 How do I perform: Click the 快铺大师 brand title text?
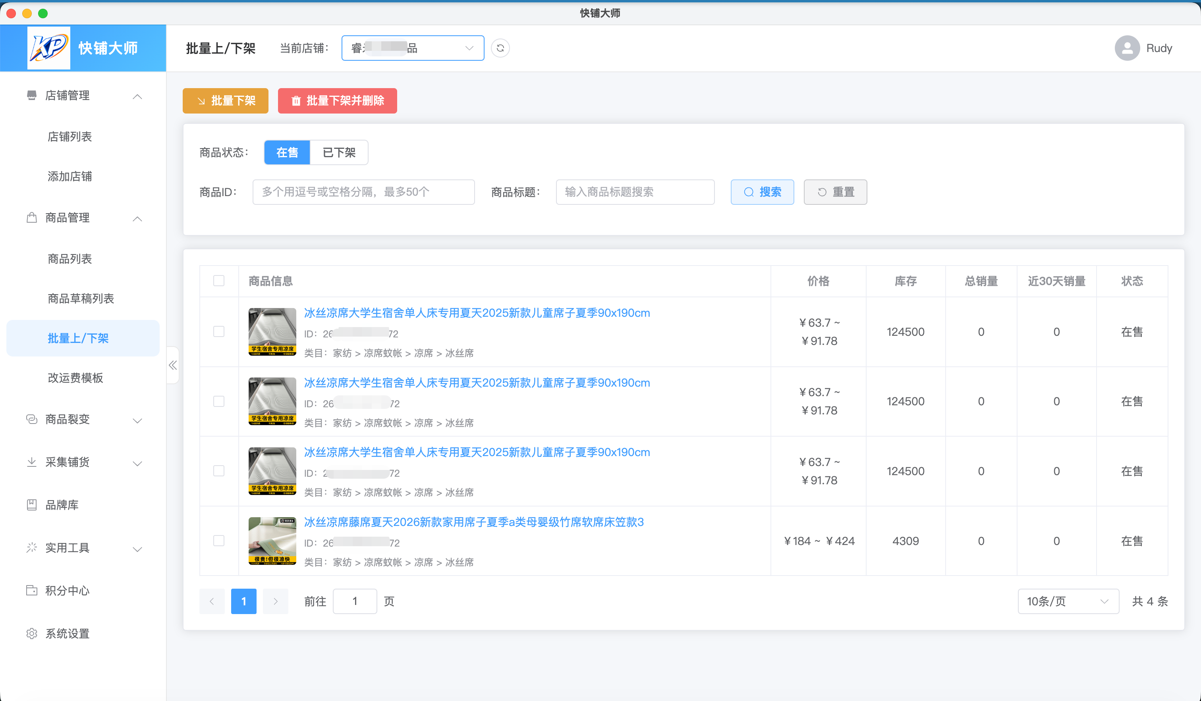108,48
